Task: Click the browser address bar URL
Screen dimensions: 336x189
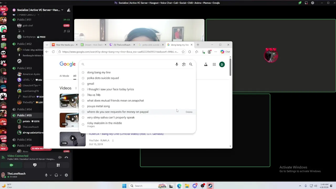Action: (x=120, y=52)
